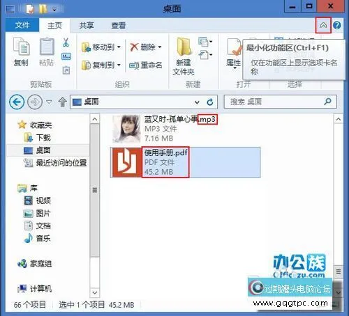Click the Back navigation arrow

pos(17,102)
